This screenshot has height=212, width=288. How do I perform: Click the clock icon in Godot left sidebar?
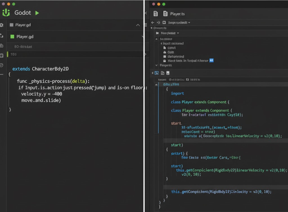point(1,65)
